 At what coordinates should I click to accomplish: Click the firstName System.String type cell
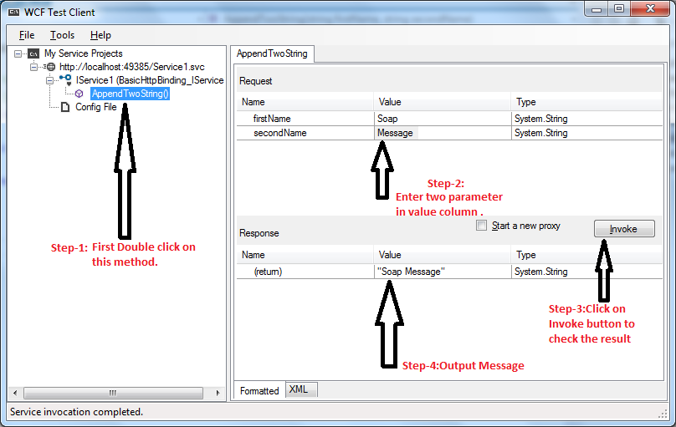click(x=587, y=119)
